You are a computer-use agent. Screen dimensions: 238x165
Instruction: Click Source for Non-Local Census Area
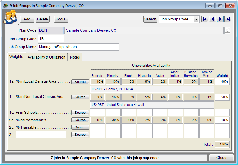click(80, 97)
